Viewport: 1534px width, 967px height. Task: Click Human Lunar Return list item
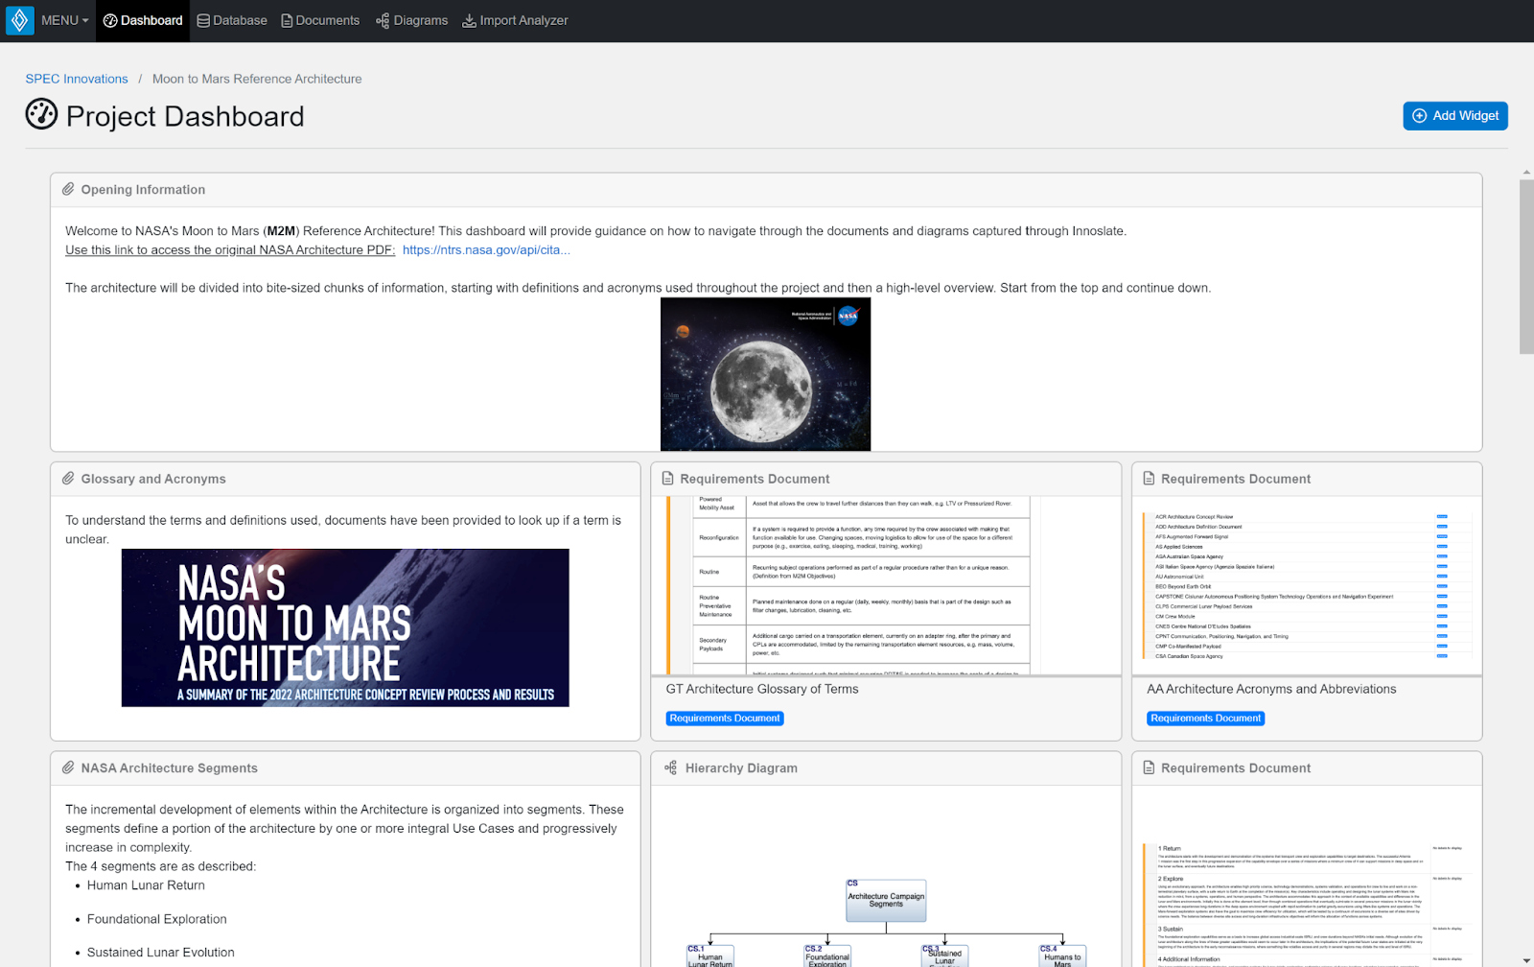[146, 885]
